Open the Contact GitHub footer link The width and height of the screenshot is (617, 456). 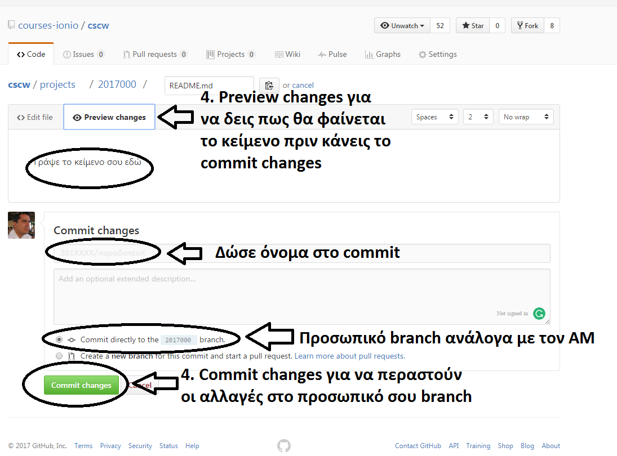[418, 446]
